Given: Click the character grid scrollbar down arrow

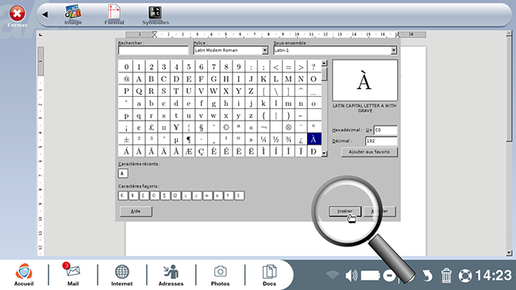Looking at the screenshot, I should [x=324, y=153].
